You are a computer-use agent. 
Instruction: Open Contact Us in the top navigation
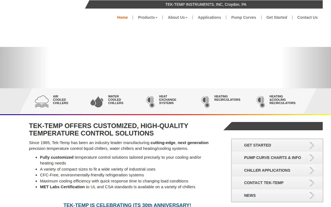tap(308, 17)
